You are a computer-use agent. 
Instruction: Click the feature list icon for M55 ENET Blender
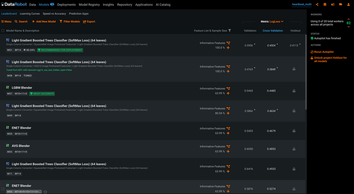[228, 128]
